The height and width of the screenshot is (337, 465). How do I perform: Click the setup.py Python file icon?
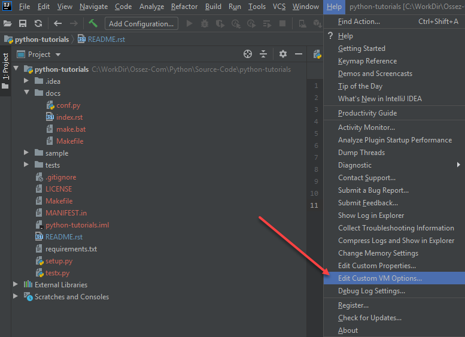pyautogui.click(x=39, y=261)
